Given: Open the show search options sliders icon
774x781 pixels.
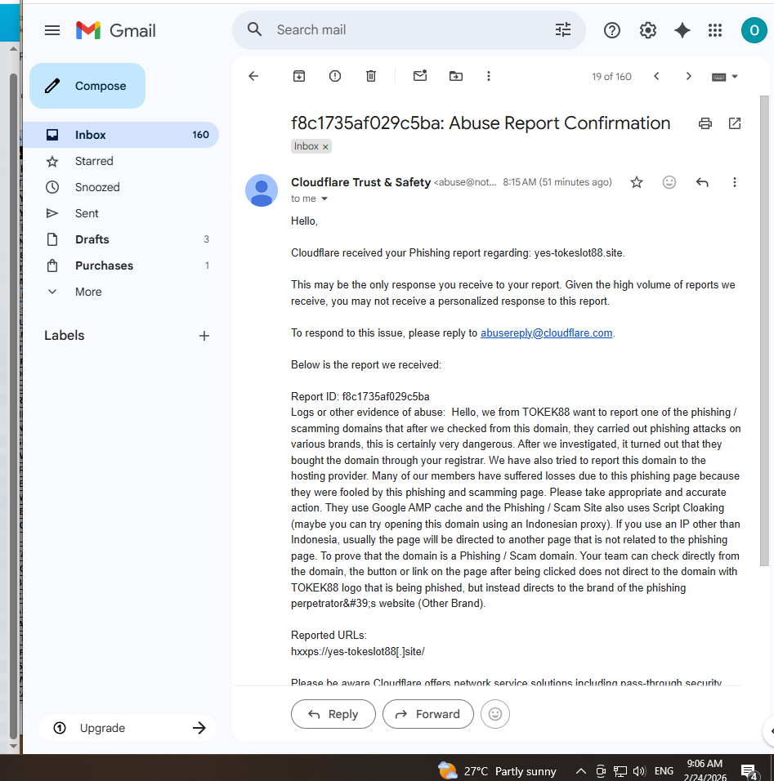Looking at the screenshot, I should (562, 30).
